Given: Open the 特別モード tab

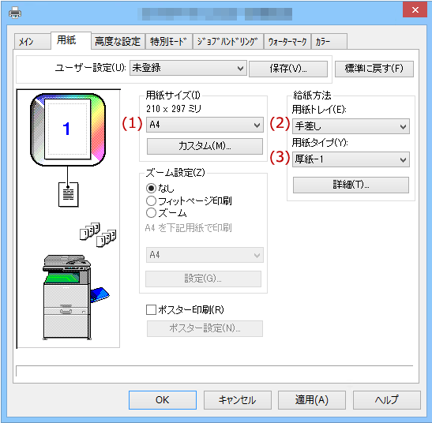Looking at the screenshot, I should (x=168, y=42).
